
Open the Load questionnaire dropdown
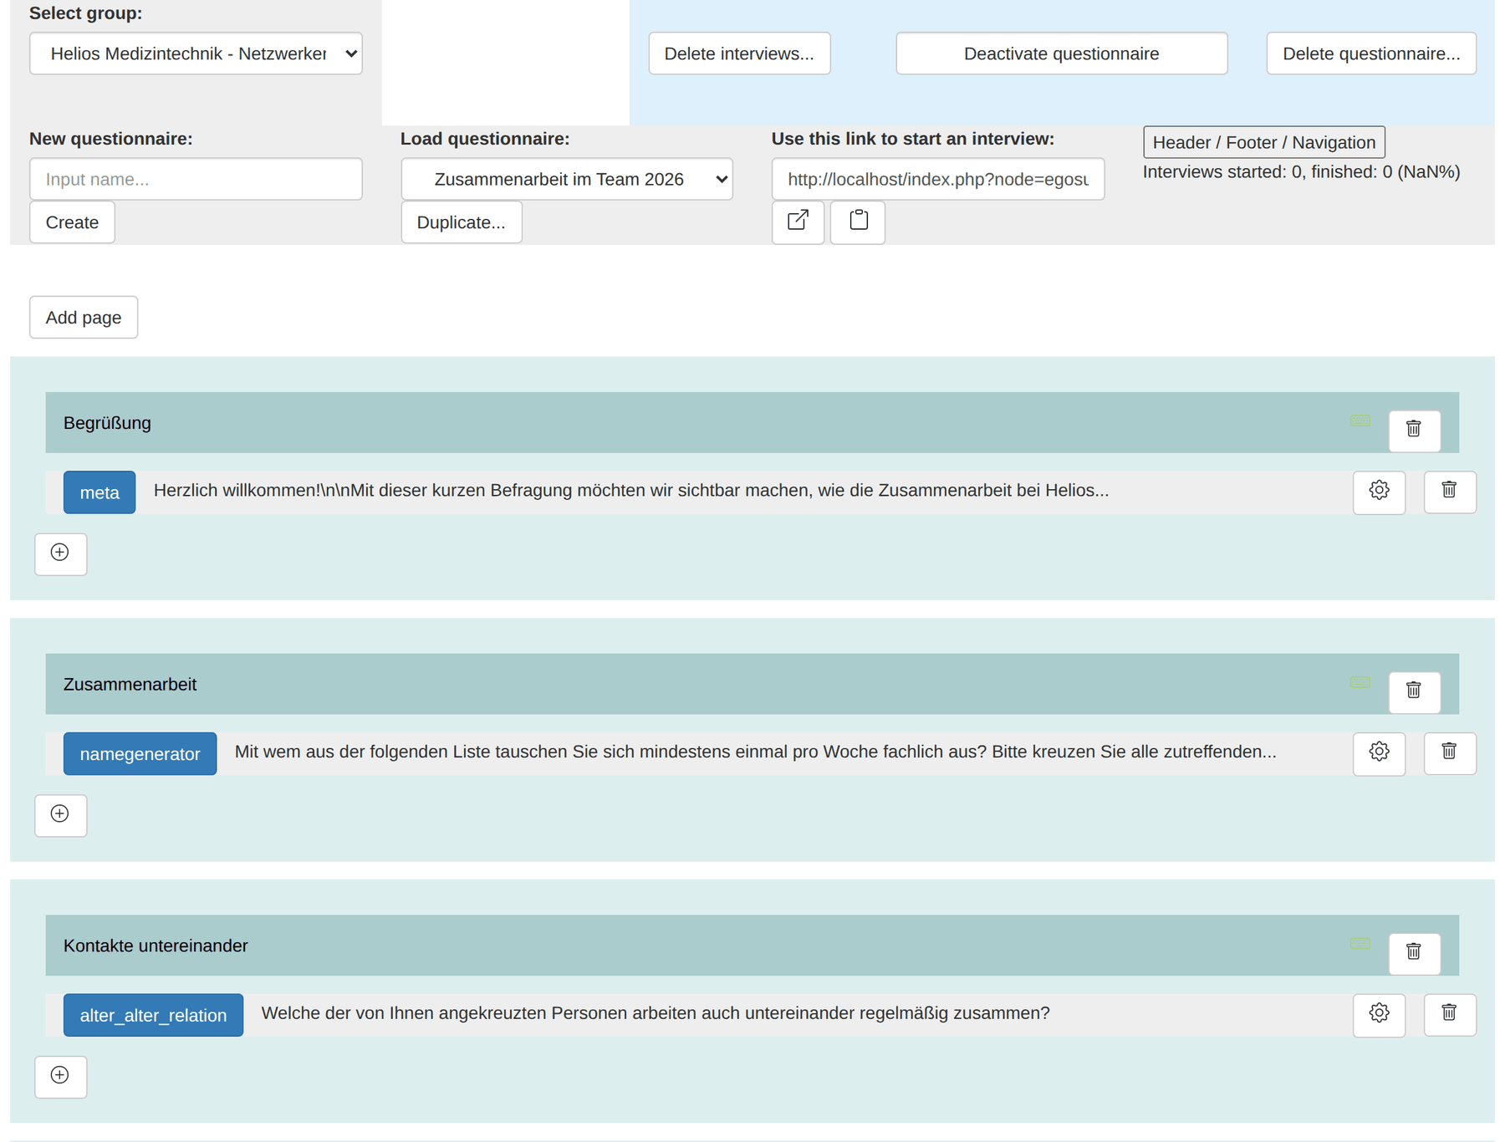coord(567,179)
